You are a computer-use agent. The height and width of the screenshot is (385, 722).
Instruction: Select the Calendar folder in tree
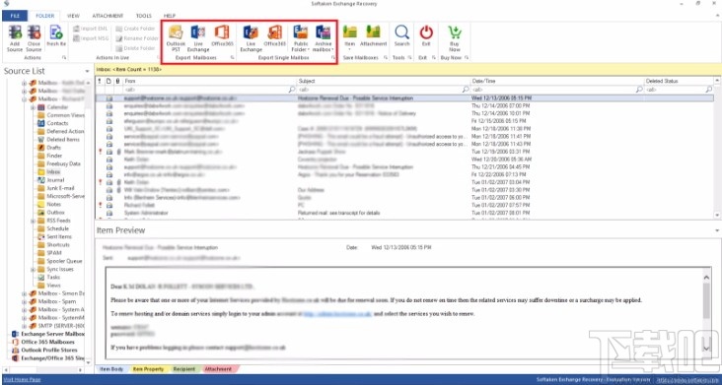click(x=57, y=107)
